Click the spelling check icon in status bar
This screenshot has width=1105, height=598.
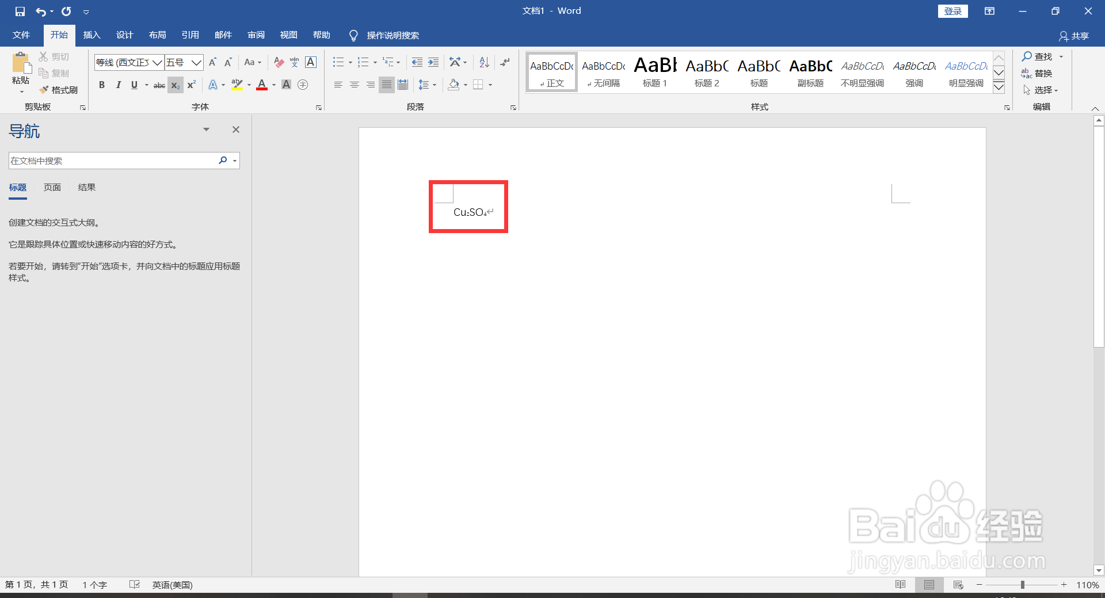[x=135, y=585]
